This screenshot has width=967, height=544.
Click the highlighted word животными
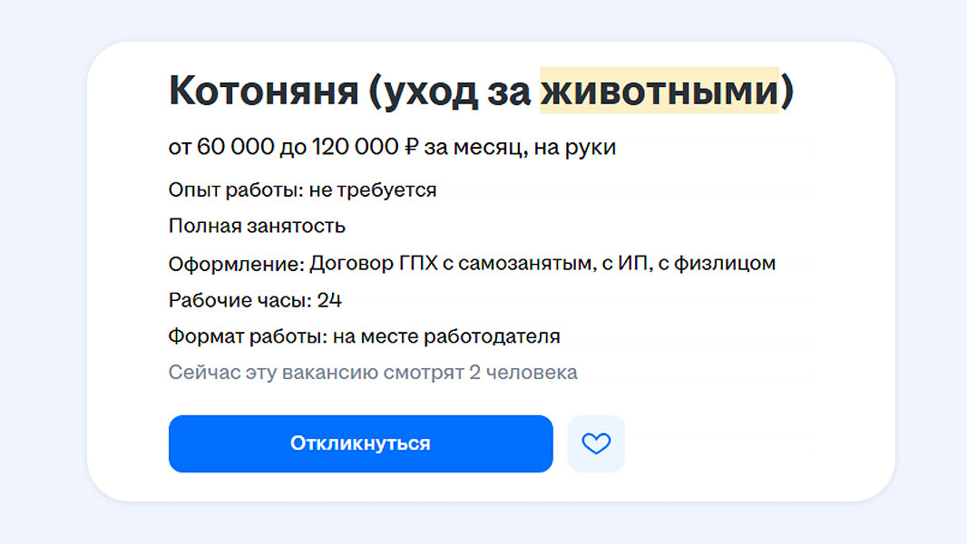point(659,91)
